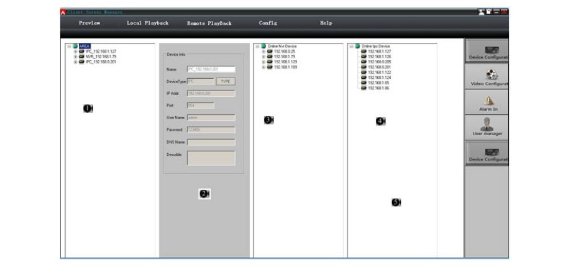
Task: Collapse the AREA tree root
Action: (x=69, y=47)
